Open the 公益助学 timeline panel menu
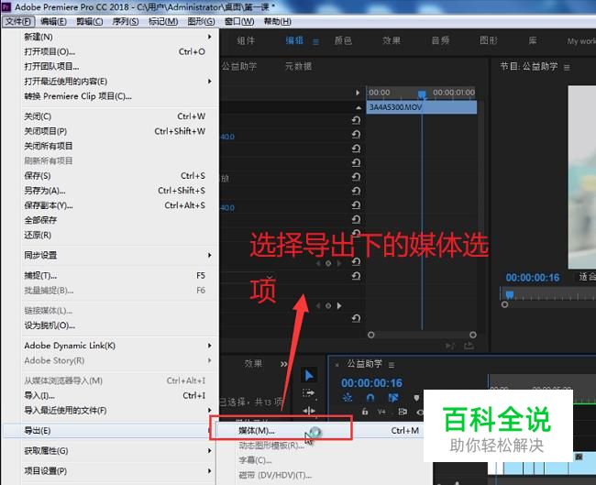Image resolution: width=596 pixels, height=485 pixels. click(x=392, y=365)
